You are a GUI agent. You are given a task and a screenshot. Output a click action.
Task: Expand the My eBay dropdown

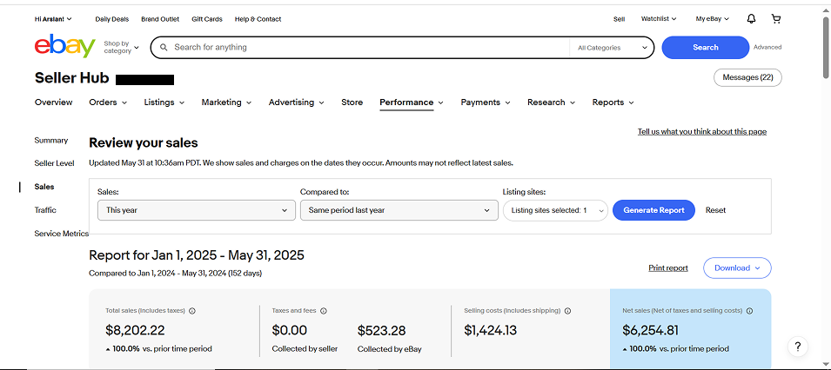point(713,19)
